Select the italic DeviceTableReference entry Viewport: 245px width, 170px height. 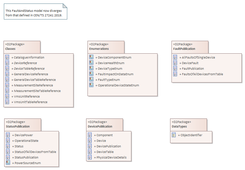point(29,69)
